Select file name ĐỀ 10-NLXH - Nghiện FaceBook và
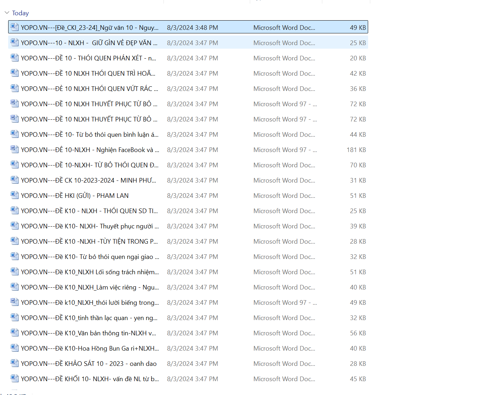 (90, 150)
